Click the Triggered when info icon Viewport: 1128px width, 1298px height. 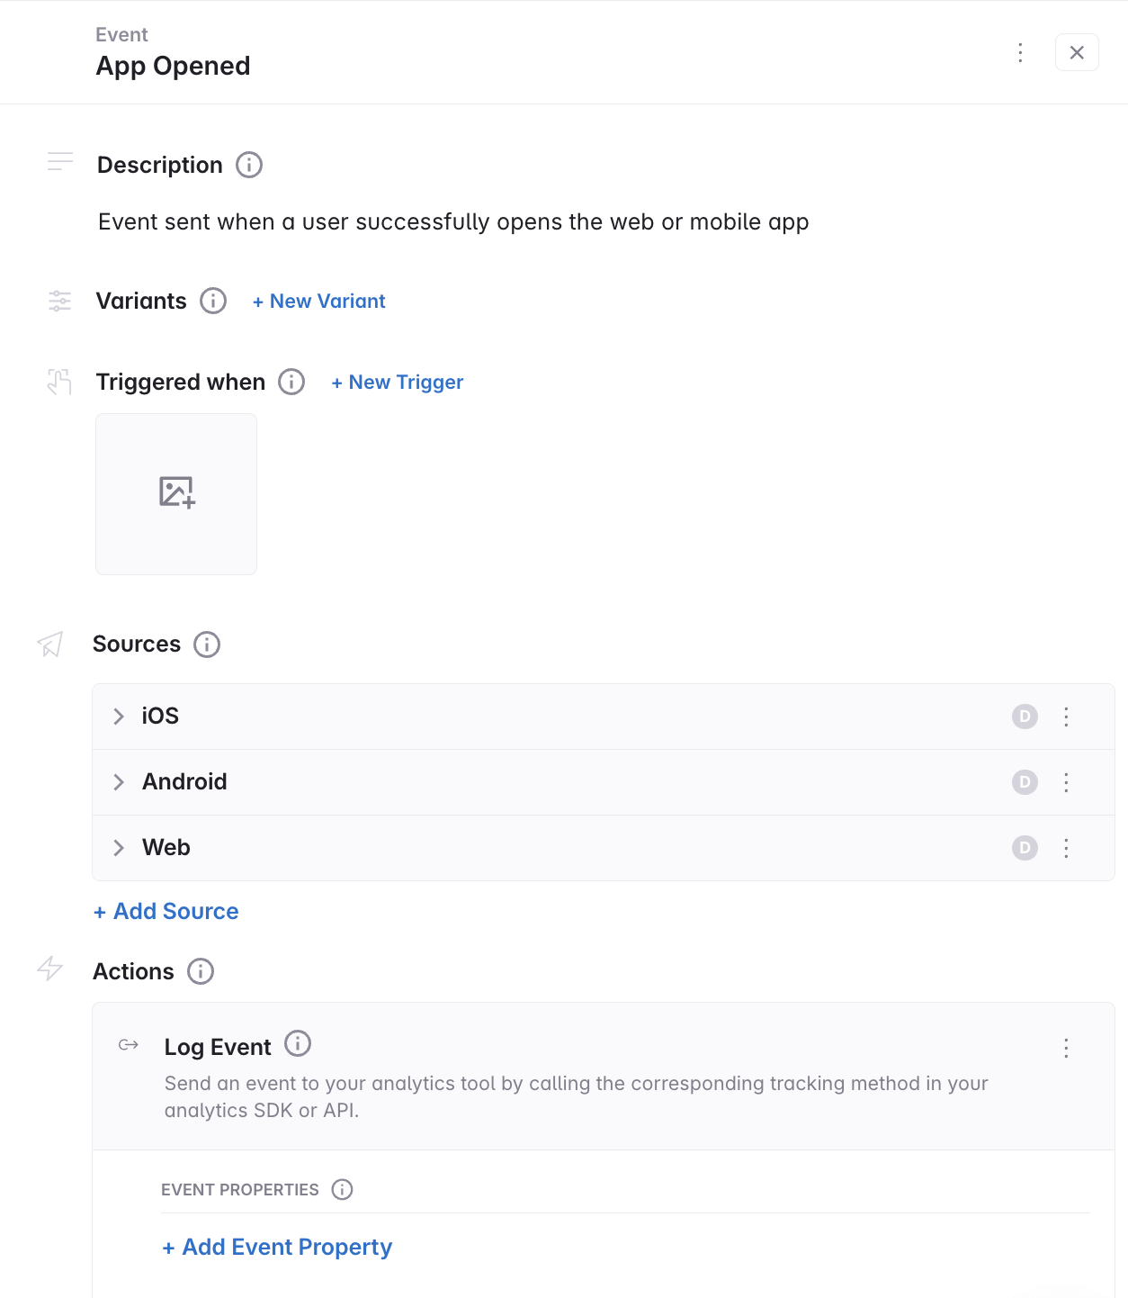[x=291, y=382]
